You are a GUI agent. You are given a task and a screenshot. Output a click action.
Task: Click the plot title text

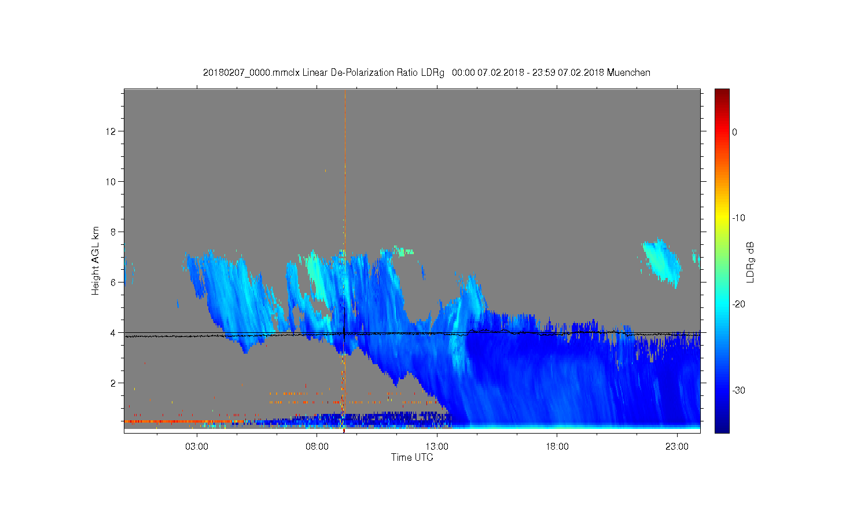coord(426,73)
